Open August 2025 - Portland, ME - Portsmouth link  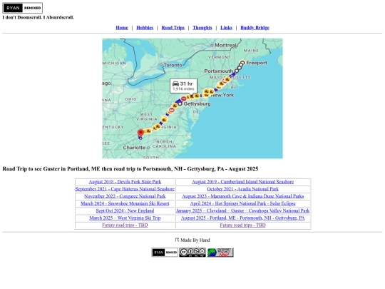[x=242, y=218]
